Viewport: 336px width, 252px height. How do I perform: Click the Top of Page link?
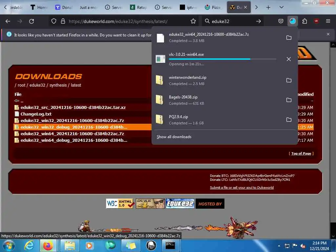pyautogui.click(x=301, y=154)
